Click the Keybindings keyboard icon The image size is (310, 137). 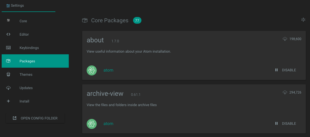tap(8, 48)
